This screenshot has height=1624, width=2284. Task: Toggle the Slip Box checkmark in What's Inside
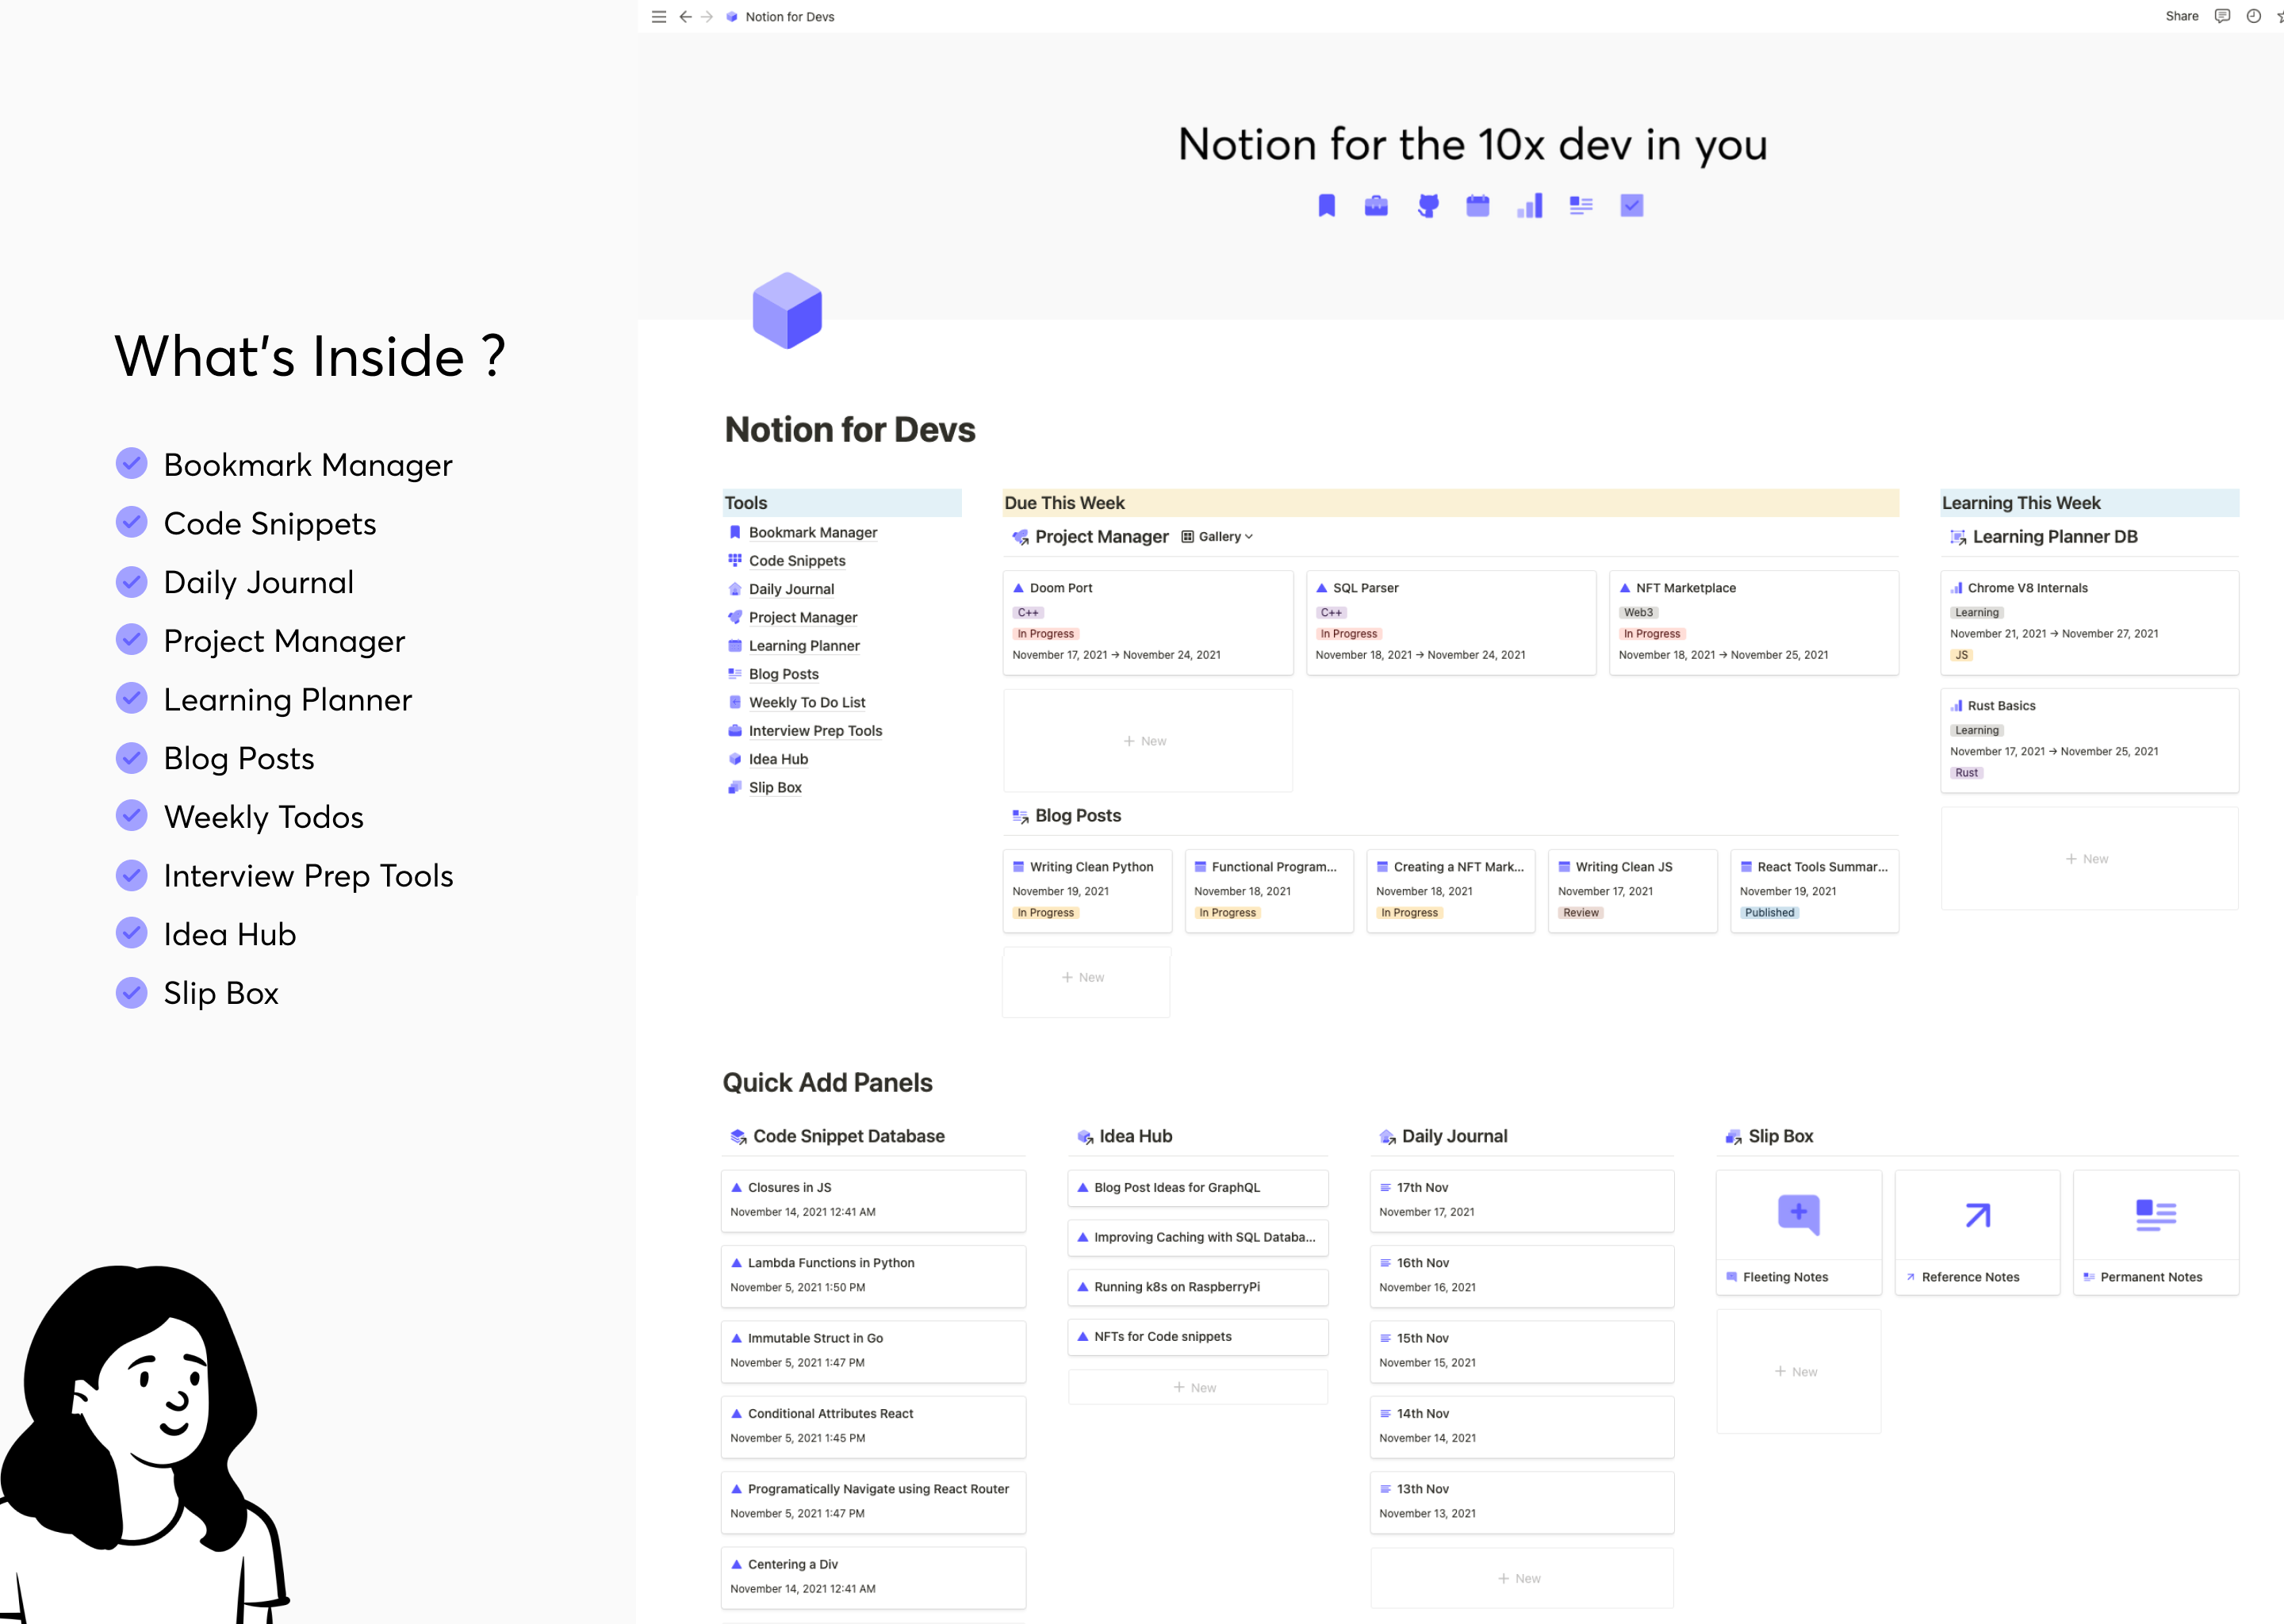tap(131, 991)
